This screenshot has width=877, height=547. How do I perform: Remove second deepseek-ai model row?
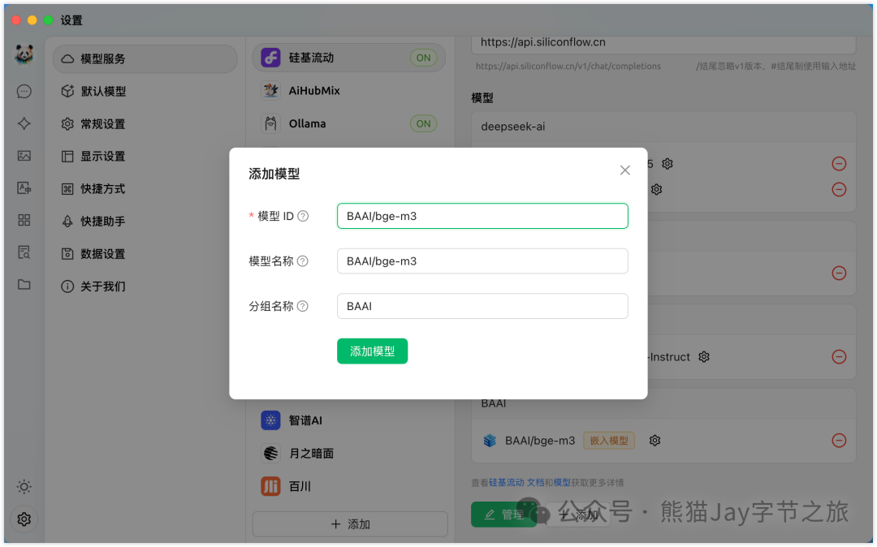(x=839, y=189)
